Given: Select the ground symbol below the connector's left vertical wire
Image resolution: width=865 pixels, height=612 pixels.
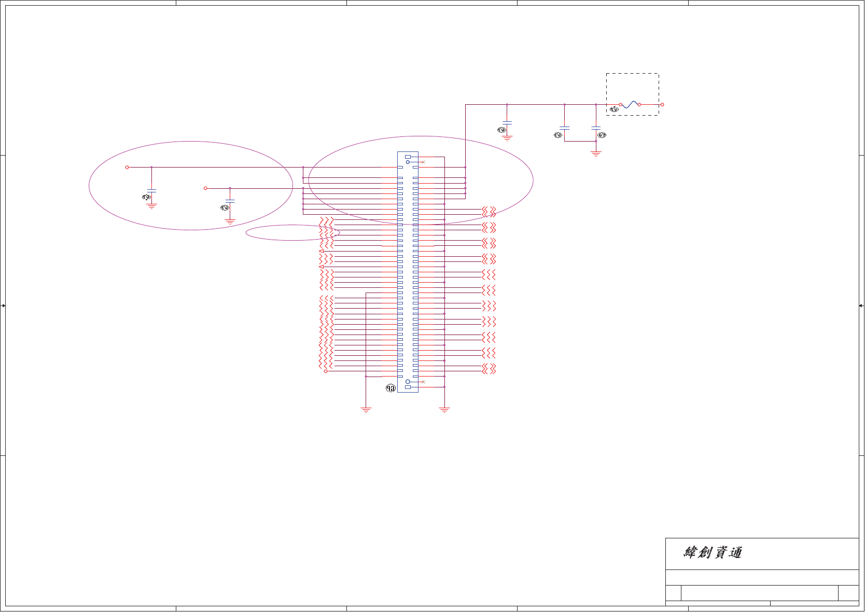Looking at the screenshot, I should pos(366,410).
